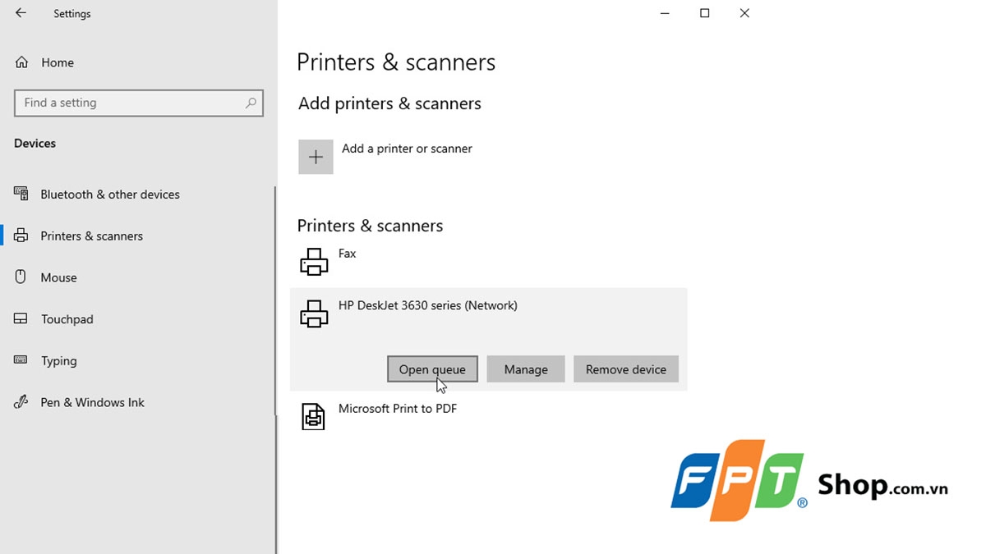Click the HP DeskJet 3630 printer icon
This screenshot has height=554, width=986.
[x=314, y=314]
